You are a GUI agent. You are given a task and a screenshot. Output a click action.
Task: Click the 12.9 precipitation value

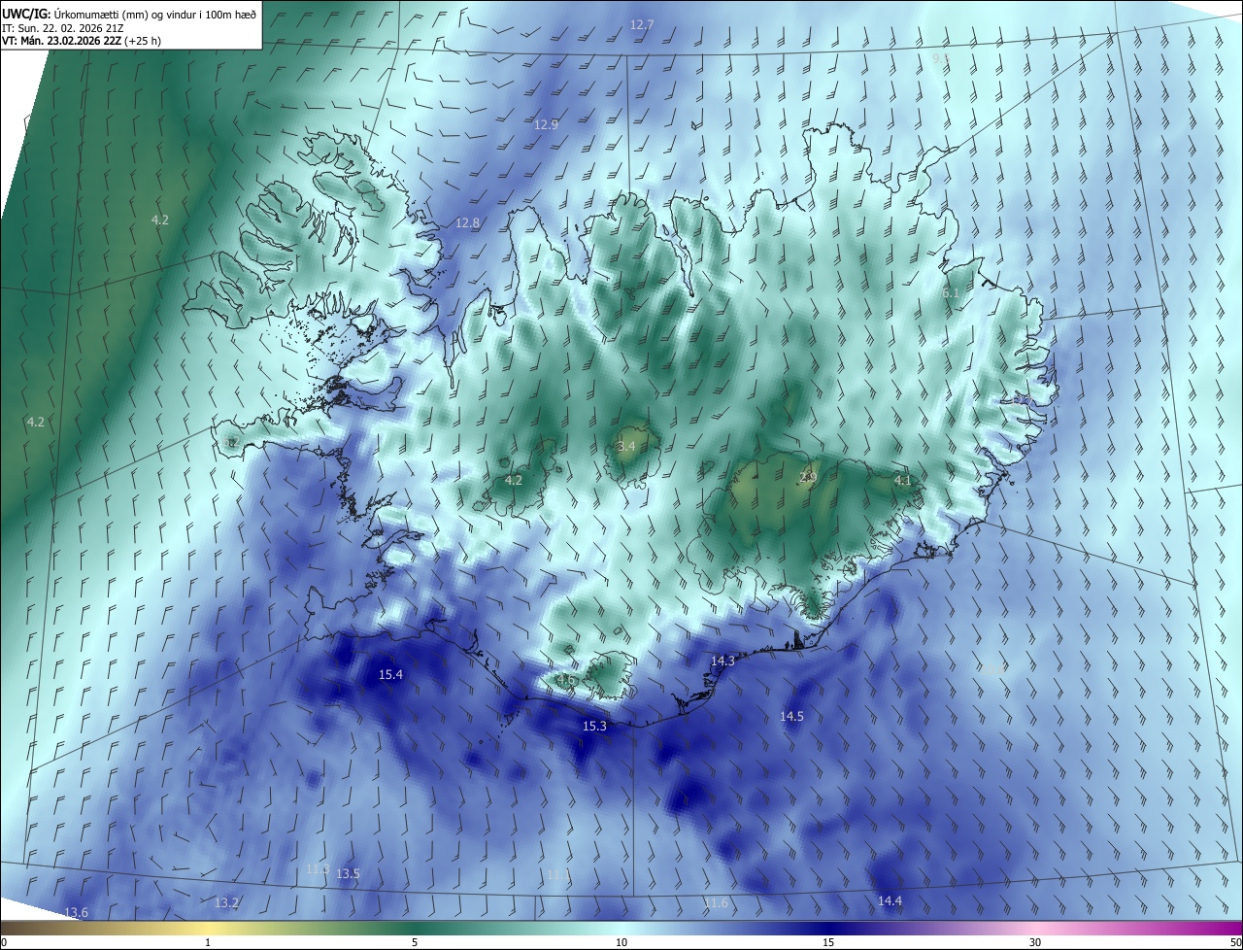pos(547,125)
